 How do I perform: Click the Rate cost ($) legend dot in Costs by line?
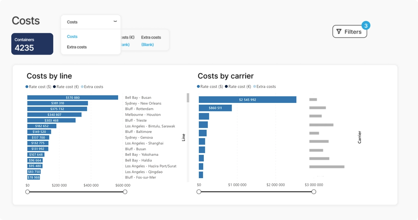click(26, 86)
